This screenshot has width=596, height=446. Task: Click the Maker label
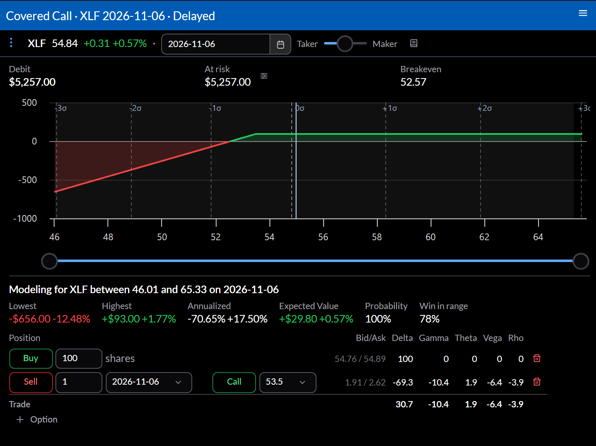pyautogui.click(x=385, y=44)
